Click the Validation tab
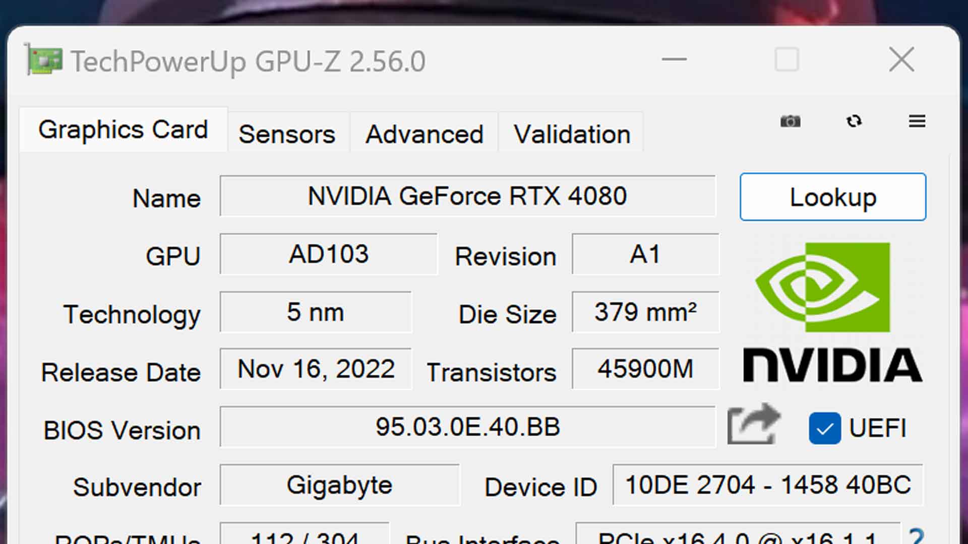Image resolution: width=968 pixels, height=544 pixels. [572, 133]
